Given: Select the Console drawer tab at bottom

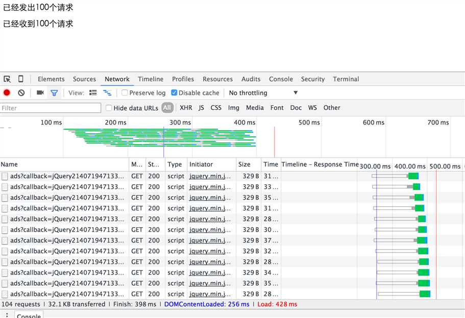Looking at the screenshot, I should pyautogui.click(x=29, y=315).
